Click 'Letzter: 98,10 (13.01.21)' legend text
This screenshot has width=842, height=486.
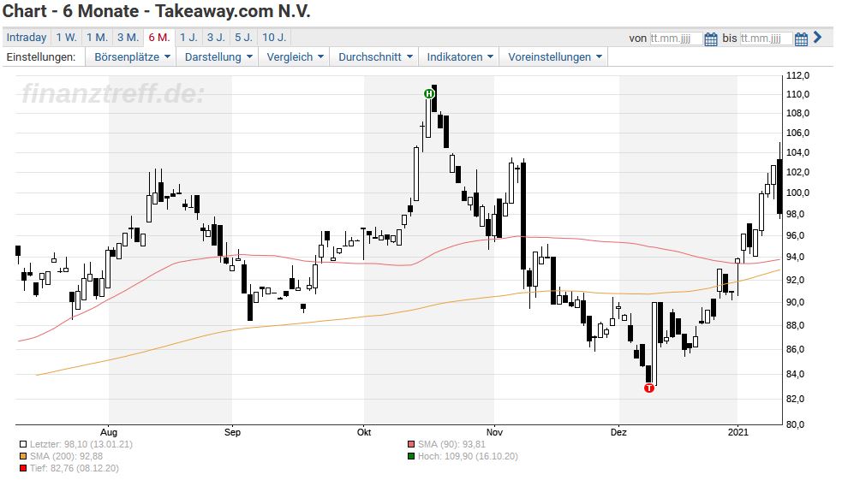81,444
